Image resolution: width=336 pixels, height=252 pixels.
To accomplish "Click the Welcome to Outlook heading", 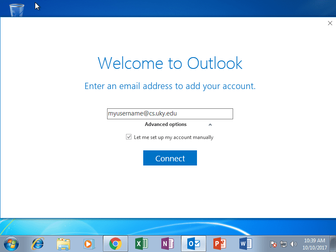I will click(x=170, y=63).
